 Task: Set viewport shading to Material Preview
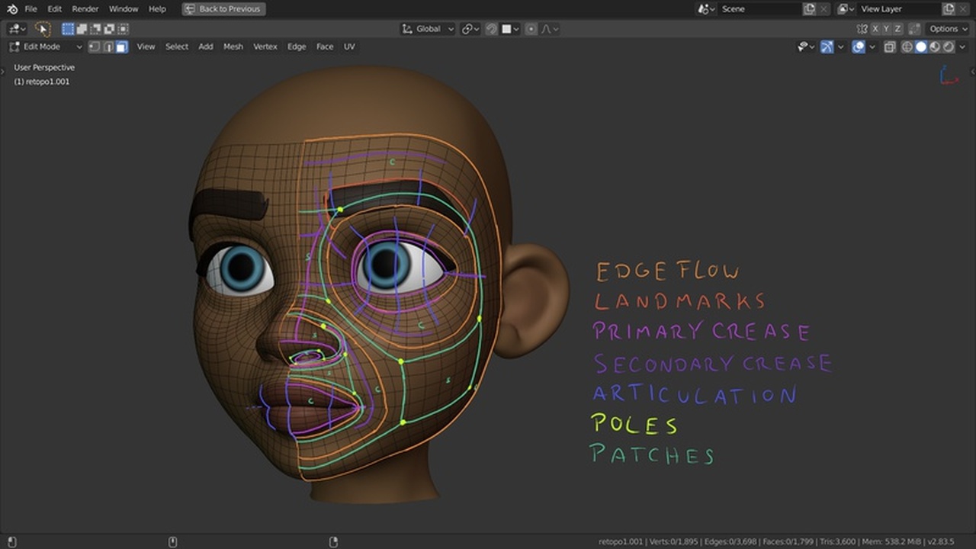[934, 47]
